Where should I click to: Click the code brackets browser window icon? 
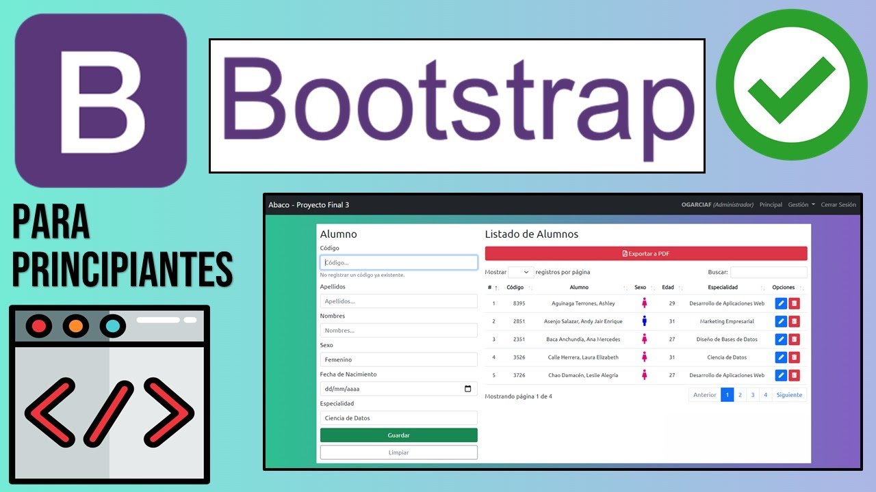(109, 394)
